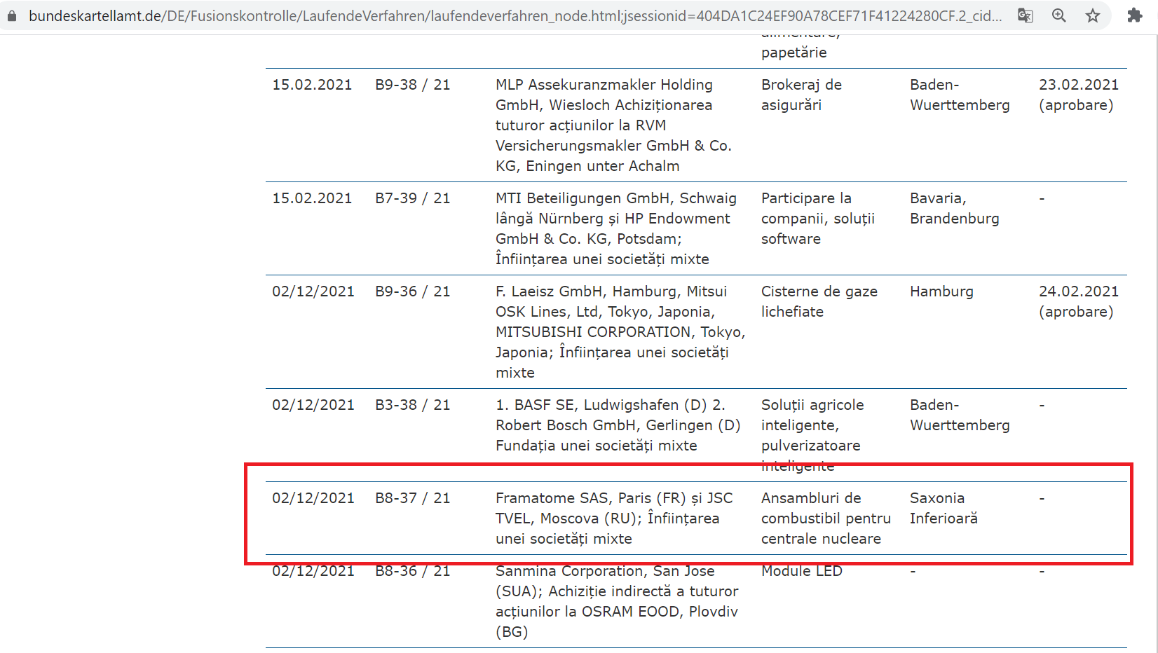Viewport: 1158px width, 653px height.
Task: Click 'Saxonia Inferioară' state cell
Action: [x=944, y=508]
